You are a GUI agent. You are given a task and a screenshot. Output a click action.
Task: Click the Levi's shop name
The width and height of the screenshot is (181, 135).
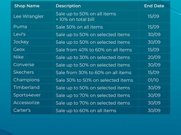click(x=20, y=34)
